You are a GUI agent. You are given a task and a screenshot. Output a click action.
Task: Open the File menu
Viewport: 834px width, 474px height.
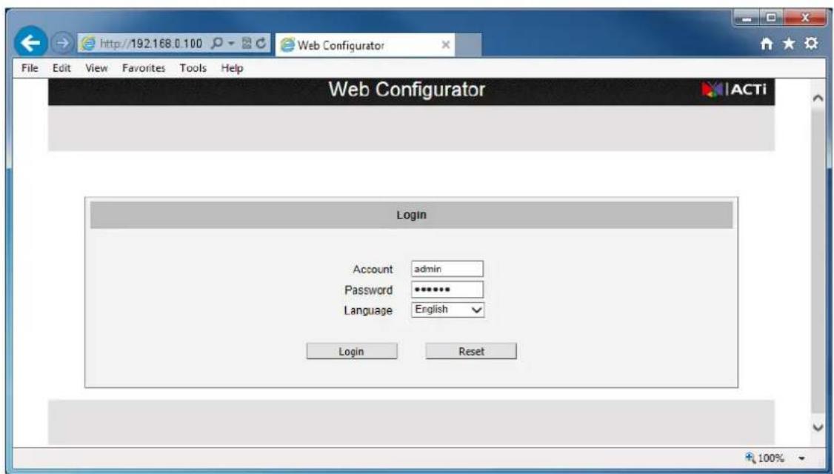[30, 67]
